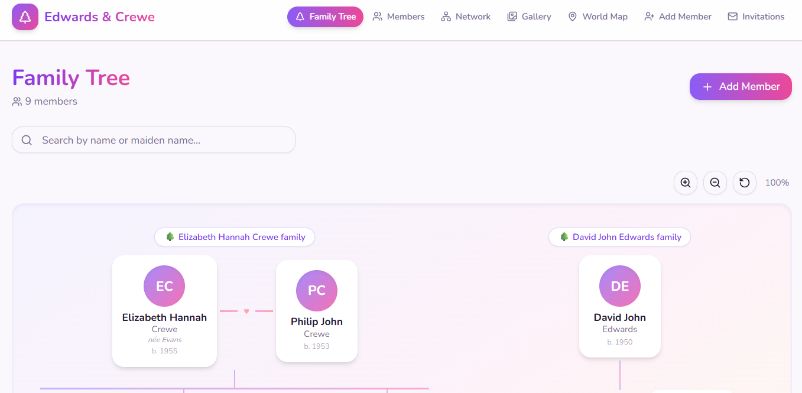Click tree emoji on Elizabeth Hannah family label

pyautogui.click(x=170, y=237)
